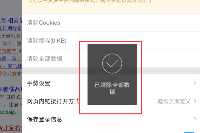Tap the 已清除全部数据 toast message
This screenshot has width=200, height=133.
112,88
